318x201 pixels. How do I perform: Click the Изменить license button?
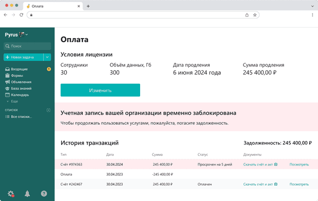pyautogui.click(x=100, y=90)
